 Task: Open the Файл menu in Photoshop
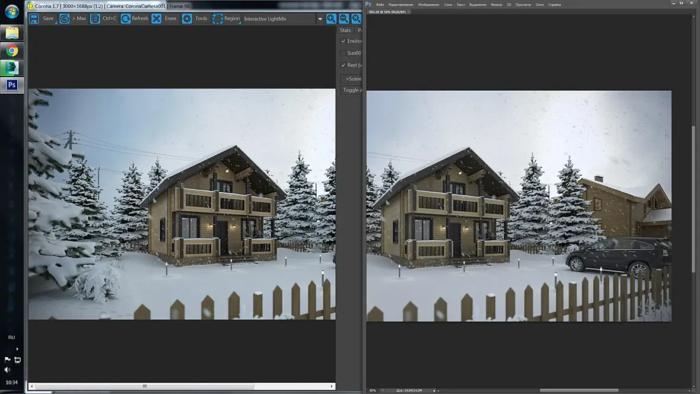click(380, 5)
